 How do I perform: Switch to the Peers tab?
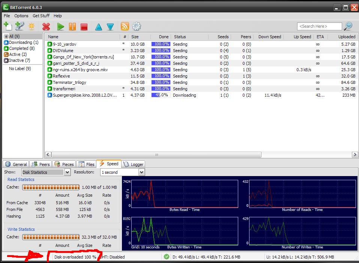tap(41, 164)
